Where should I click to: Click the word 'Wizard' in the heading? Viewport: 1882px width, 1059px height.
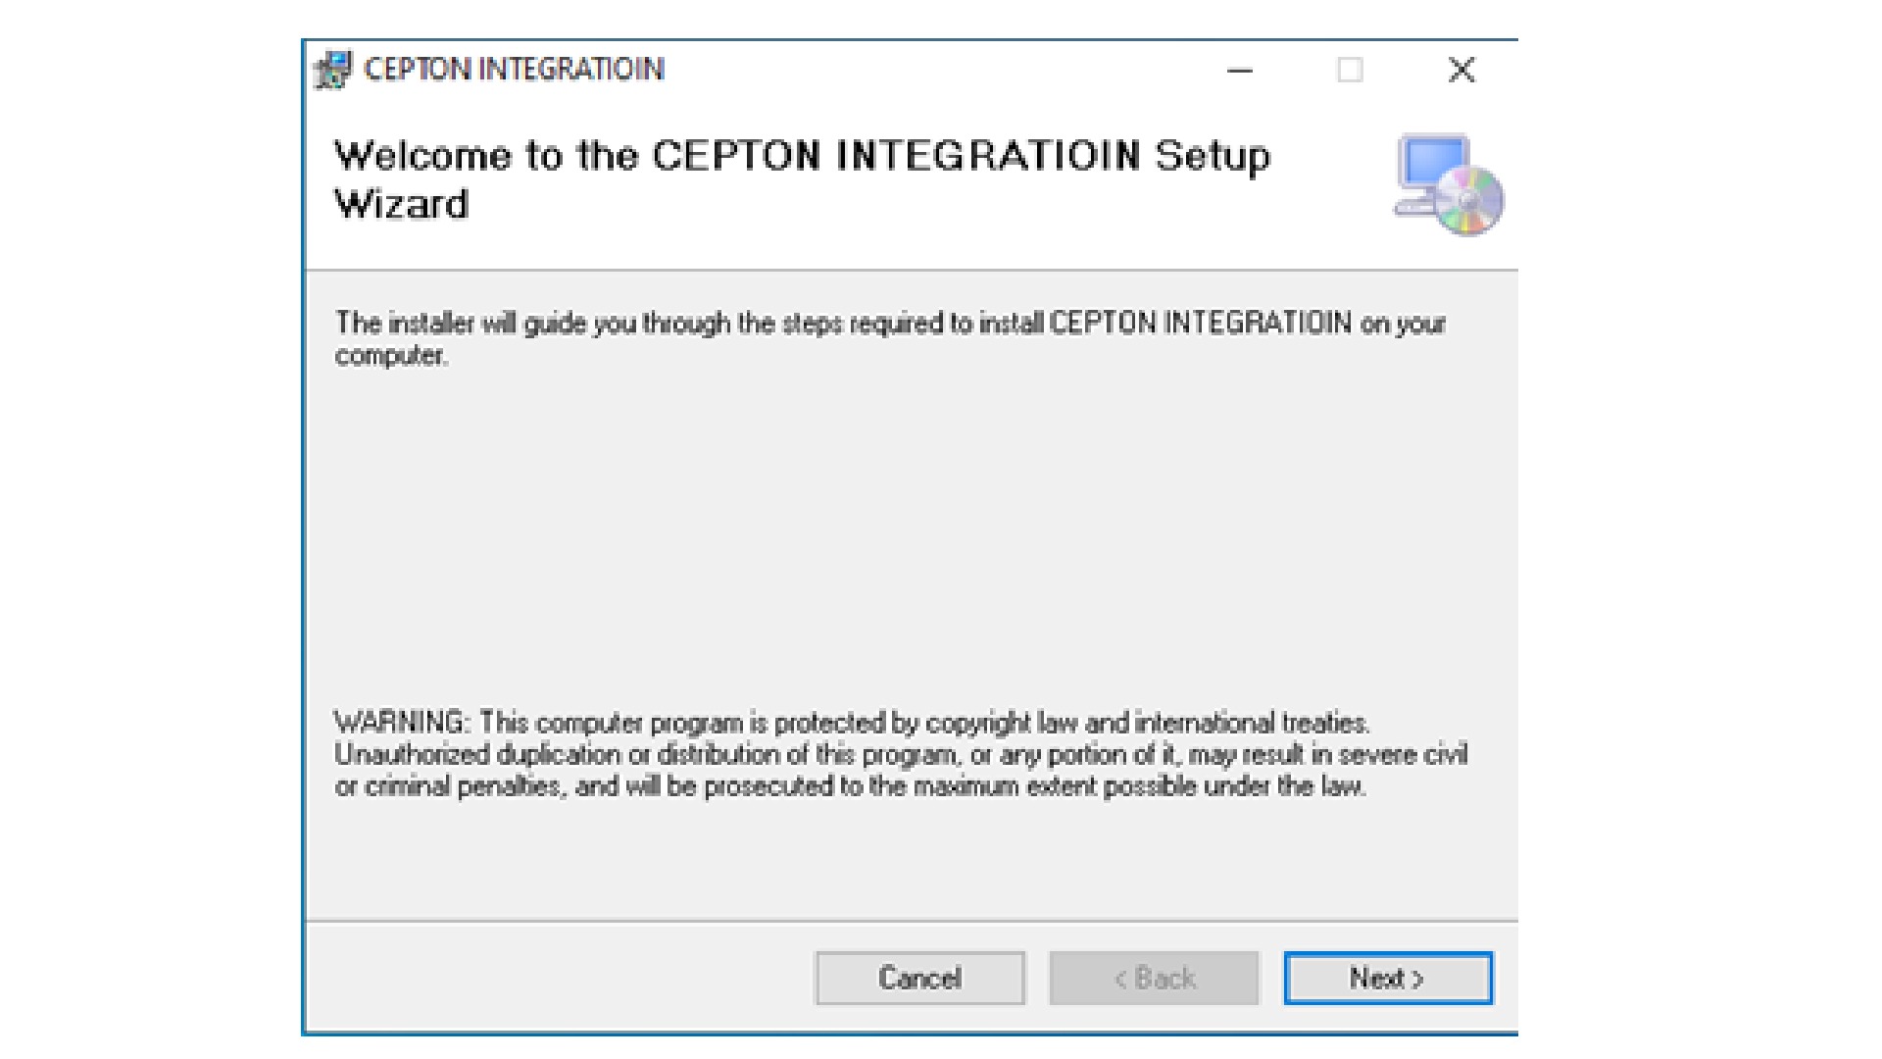(x=402, y=205)
